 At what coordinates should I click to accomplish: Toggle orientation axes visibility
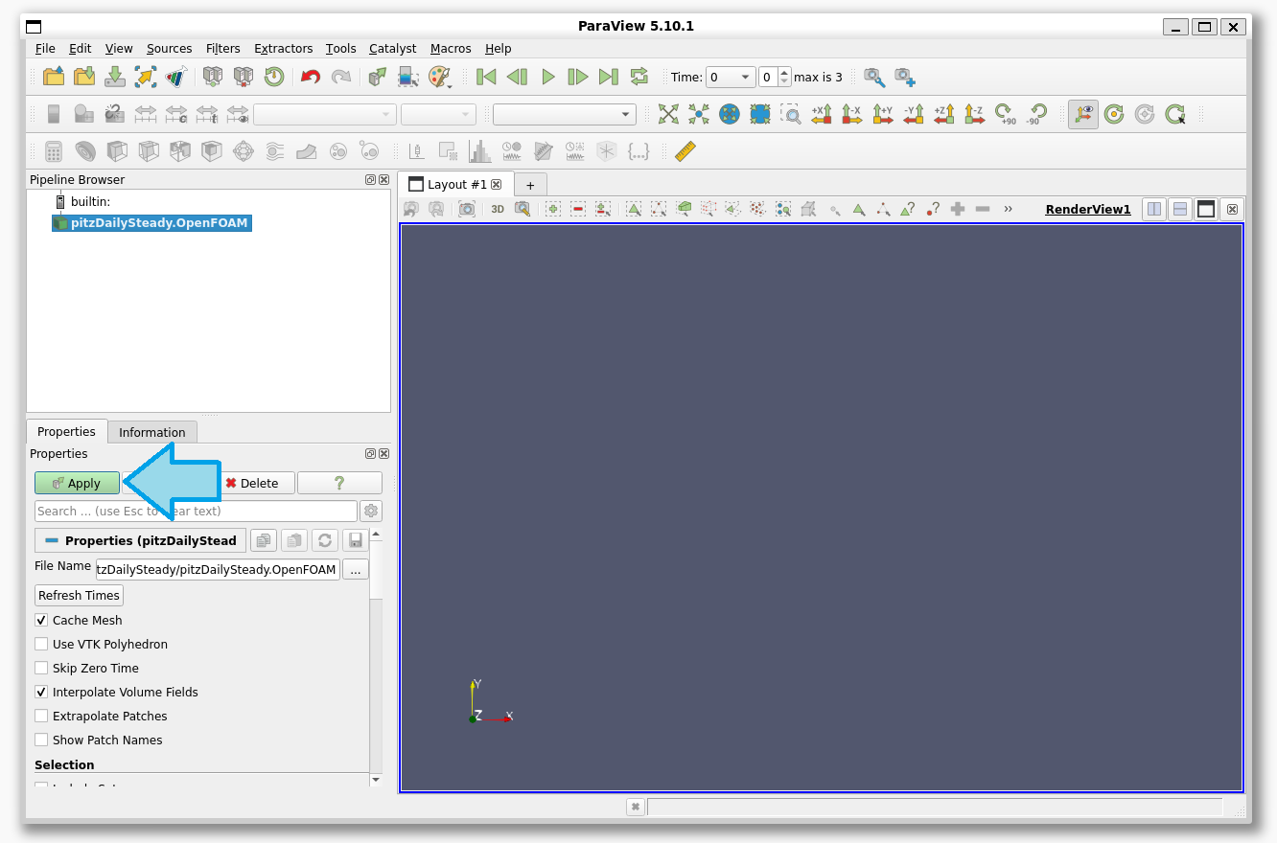(1083, 114)
